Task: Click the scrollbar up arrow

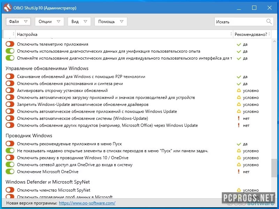Action: click(x=274, y=41)
